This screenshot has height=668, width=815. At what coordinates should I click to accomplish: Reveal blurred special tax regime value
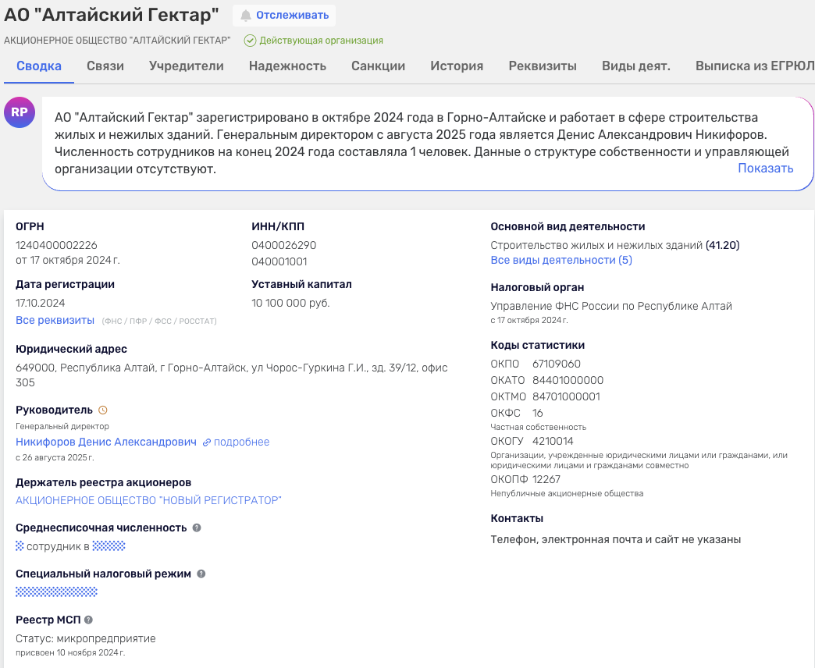(56, 592)
